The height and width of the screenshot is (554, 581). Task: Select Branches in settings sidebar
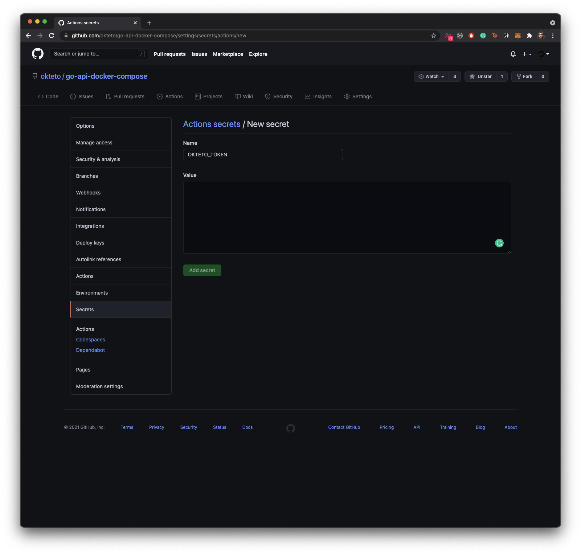coord(121,176)
